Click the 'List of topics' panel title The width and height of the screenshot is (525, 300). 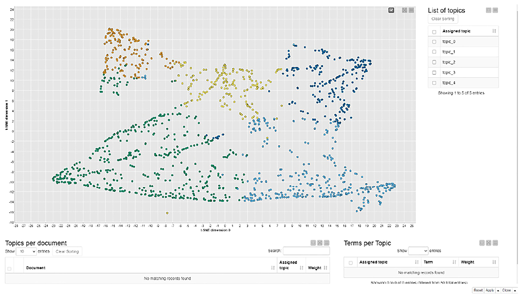(447, 10)
